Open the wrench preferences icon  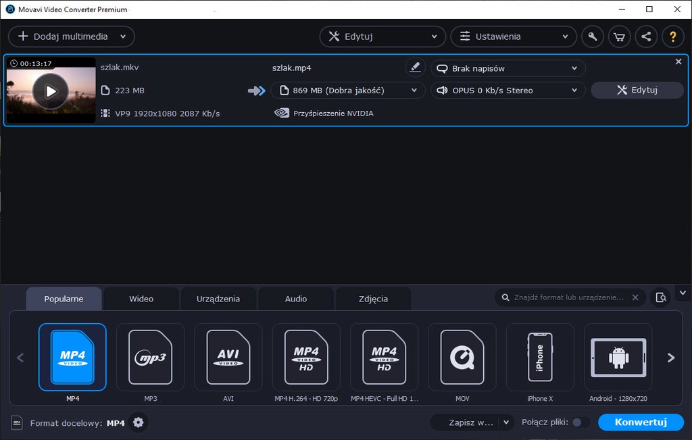[x=593, y=36]
